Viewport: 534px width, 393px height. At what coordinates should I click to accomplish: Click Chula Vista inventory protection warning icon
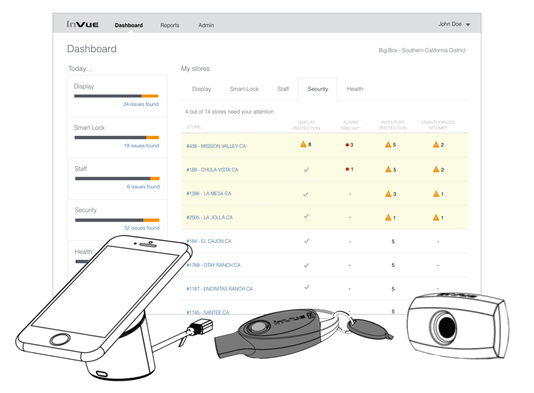(x=388, y=169)
